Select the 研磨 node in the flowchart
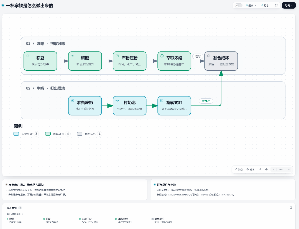Screen dimensions: 299x229 85,61
